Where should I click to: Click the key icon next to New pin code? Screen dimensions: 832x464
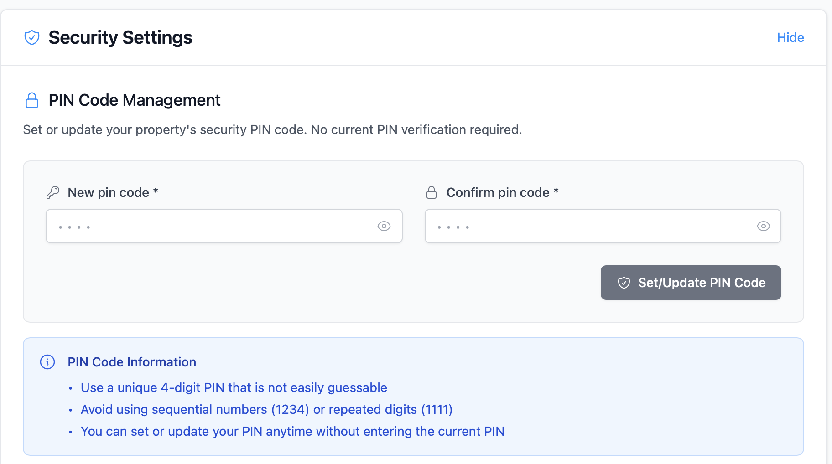pyautogui.click(x=53, y=192)
